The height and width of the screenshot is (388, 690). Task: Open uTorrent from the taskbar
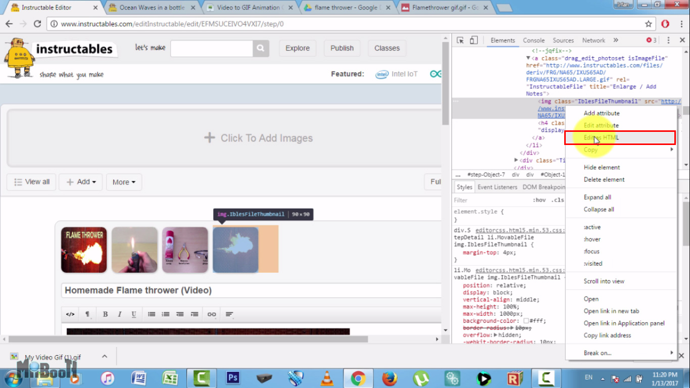pos(421,378)
